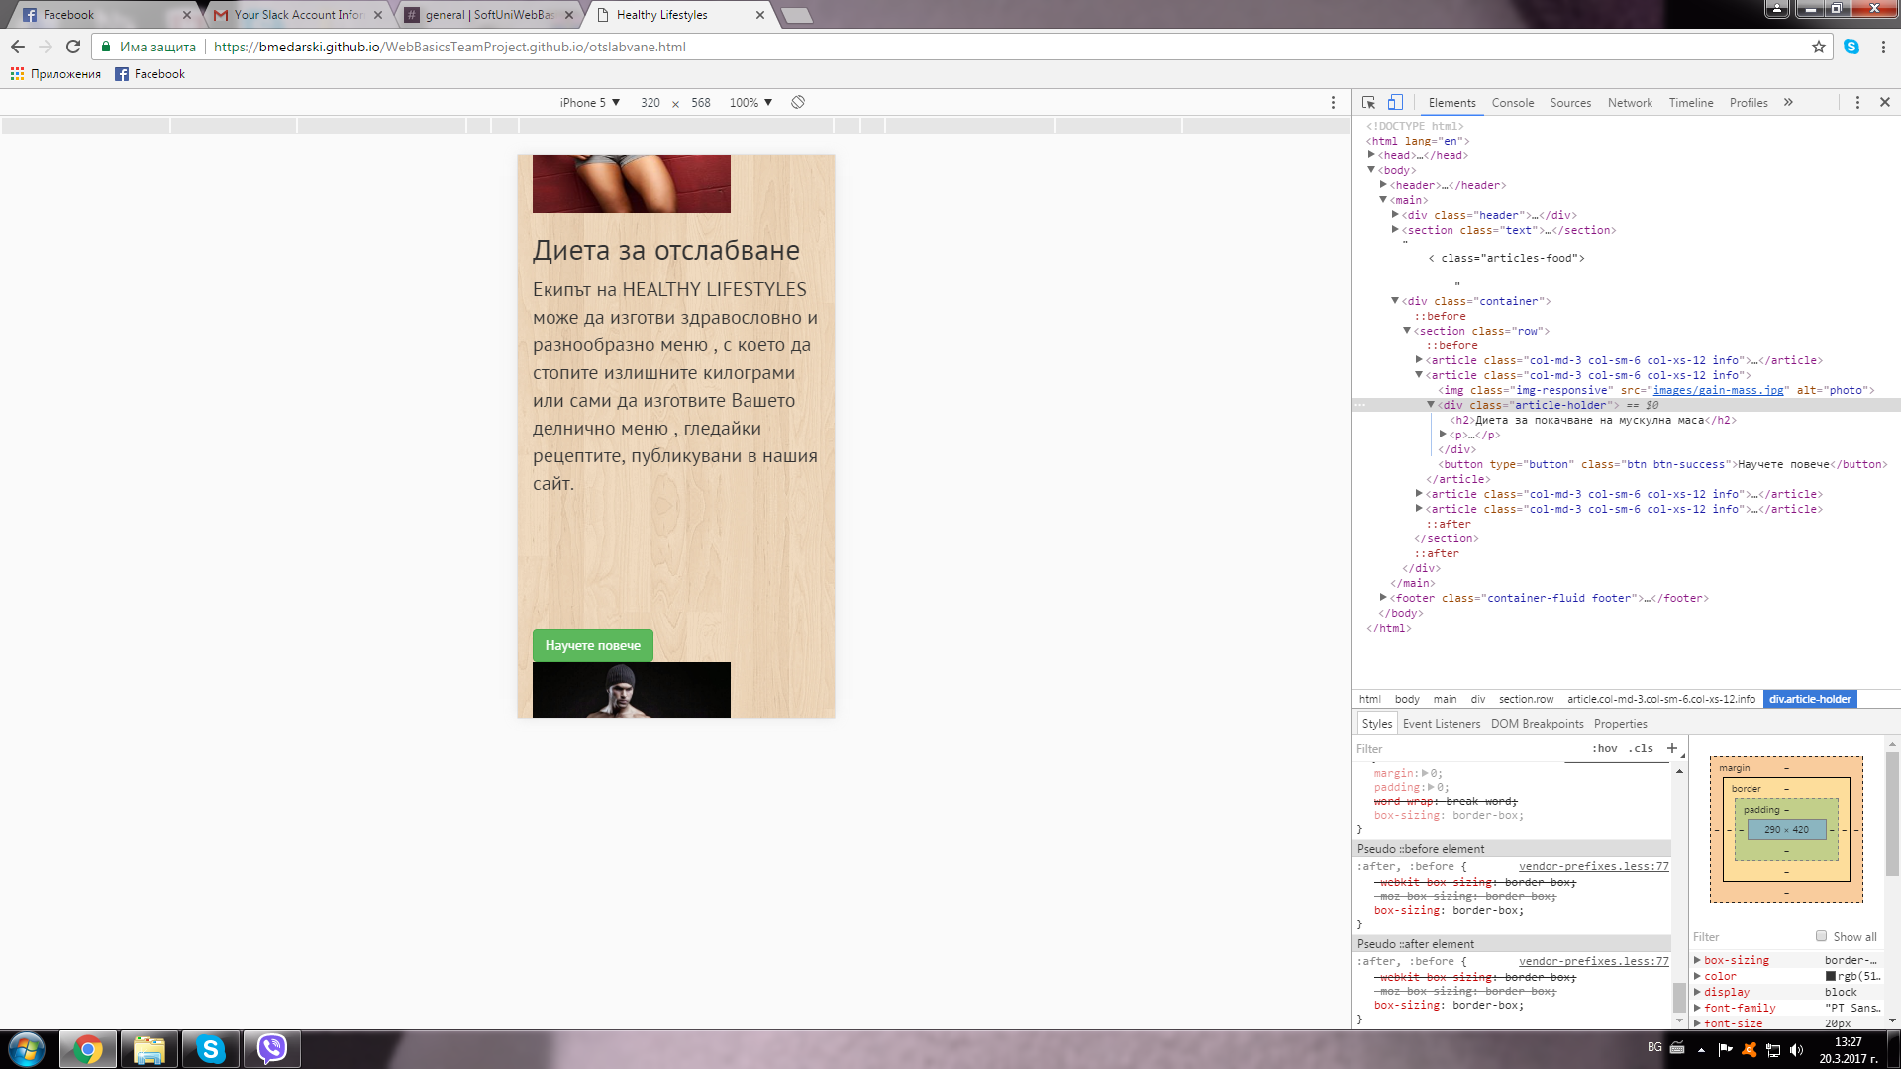This screenshot has height=1069, width=1901.
Task: Switch to the Timeline tab
Action: coord(1691,103)
